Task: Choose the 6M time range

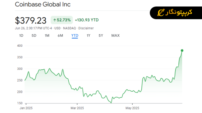Action: pos(60,36)
